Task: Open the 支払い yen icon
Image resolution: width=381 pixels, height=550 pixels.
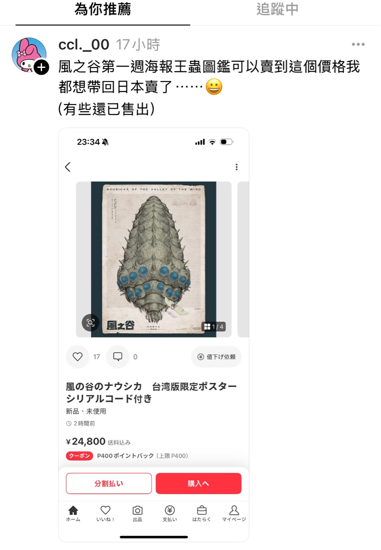Action: [x=170, y=513]
